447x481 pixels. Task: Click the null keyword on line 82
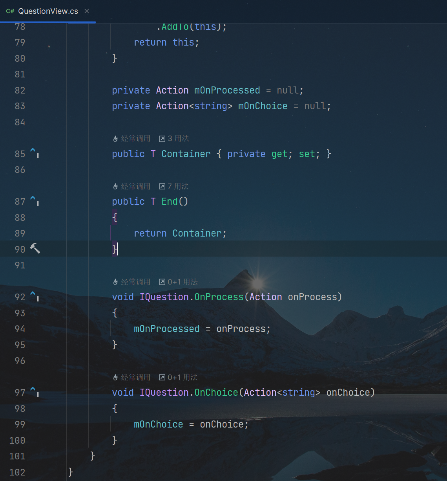click(288, 90)
